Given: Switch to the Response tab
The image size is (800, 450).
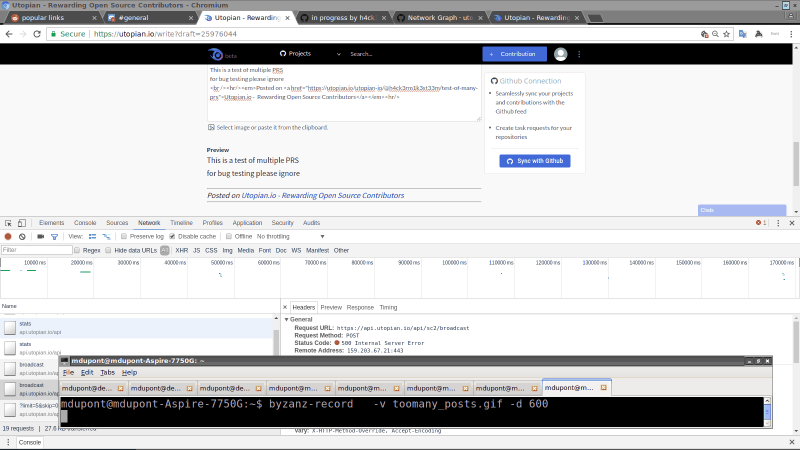Looking at the screenshot, I should coord(360,307).
